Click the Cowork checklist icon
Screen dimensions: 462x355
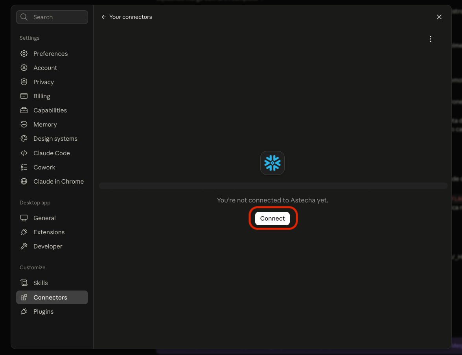[24, 167]
